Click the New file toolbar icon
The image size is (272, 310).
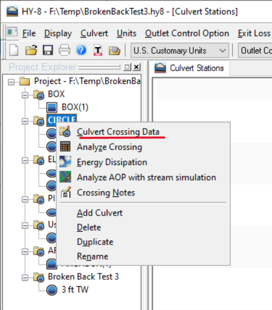(x=14, y=50)
